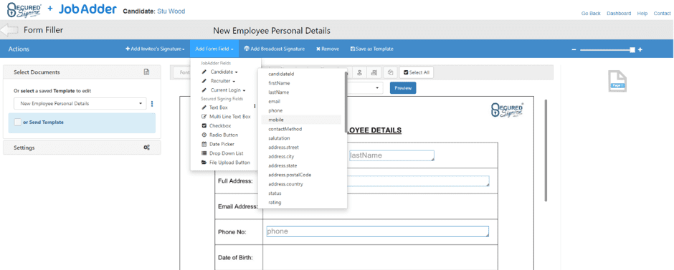Click the Settings gears icon

(x=146, y=148)
